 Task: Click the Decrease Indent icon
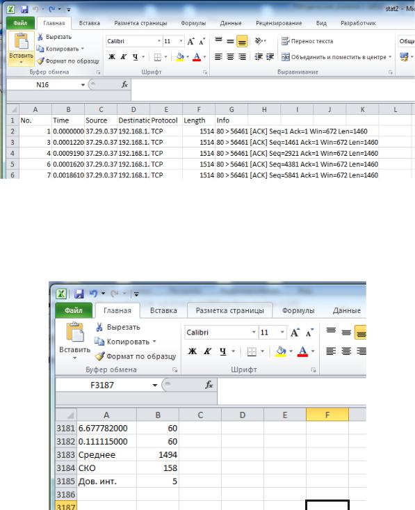[x=259, y=57]
